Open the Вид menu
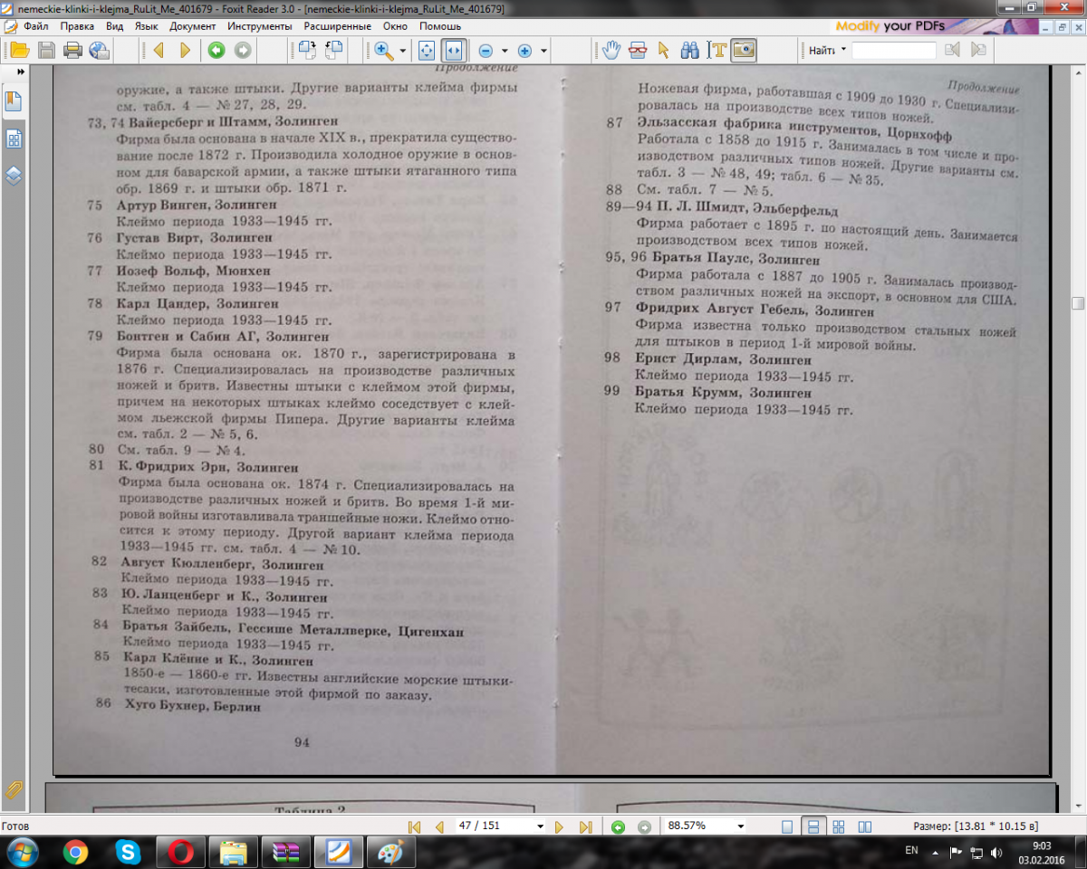 click(x=114, y=26)
